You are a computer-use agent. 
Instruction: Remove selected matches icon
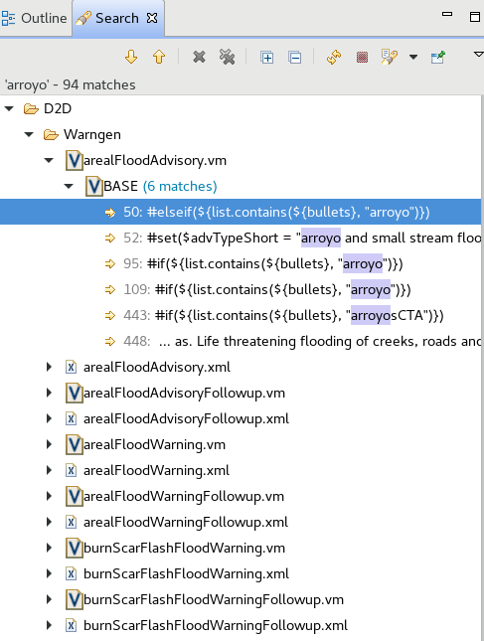(199, 57)
